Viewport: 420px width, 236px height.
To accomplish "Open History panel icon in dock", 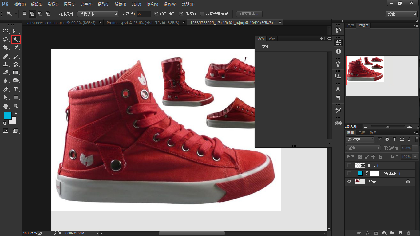I will pyautogui.click(x=339, y=30).
